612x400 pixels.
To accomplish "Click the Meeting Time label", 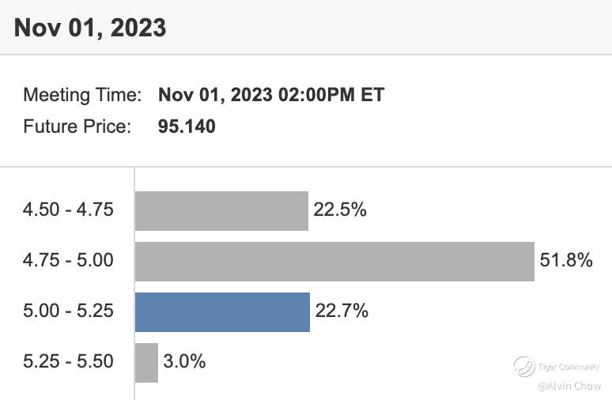I will click(82, 96).
